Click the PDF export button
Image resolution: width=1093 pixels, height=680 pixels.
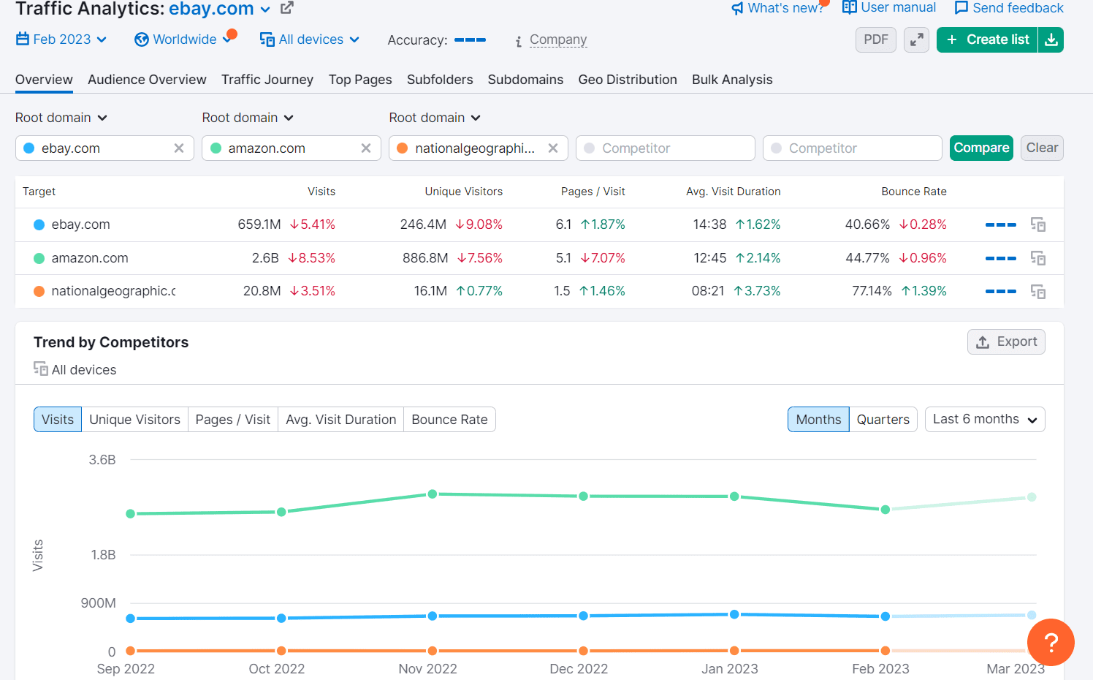876,39
